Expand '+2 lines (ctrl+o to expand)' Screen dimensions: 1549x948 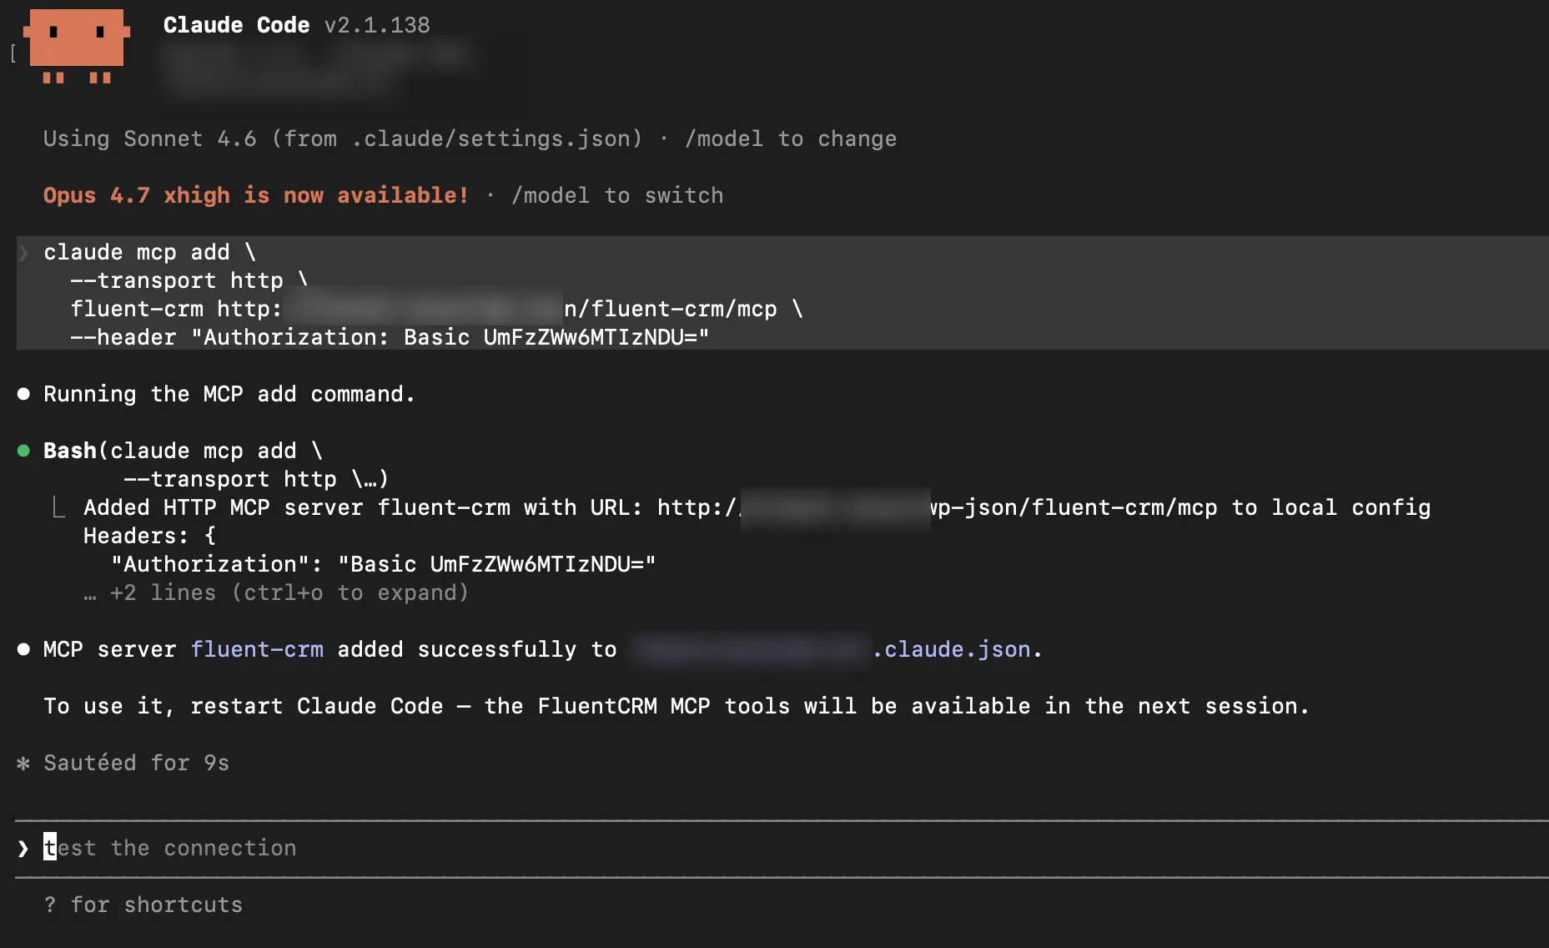pos(276,592)
